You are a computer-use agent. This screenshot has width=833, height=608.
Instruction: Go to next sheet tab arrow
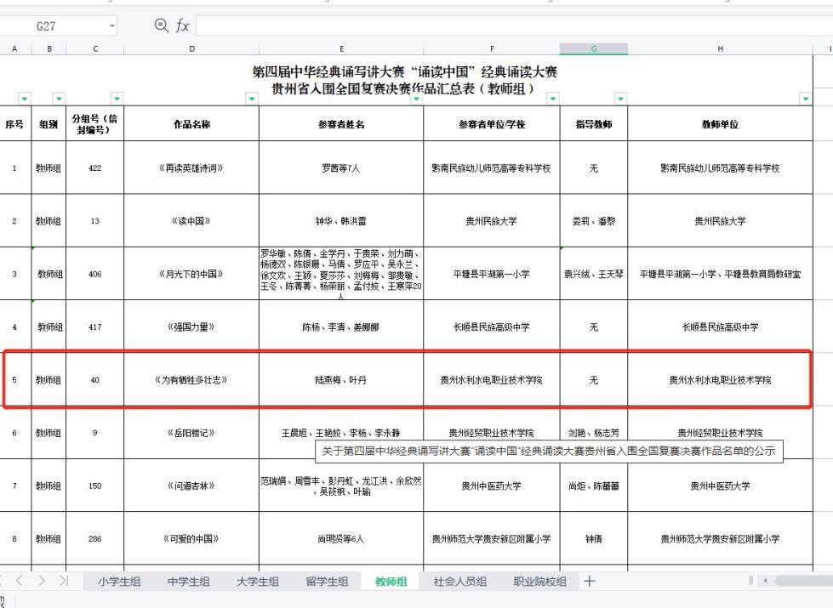pos(42,581)
